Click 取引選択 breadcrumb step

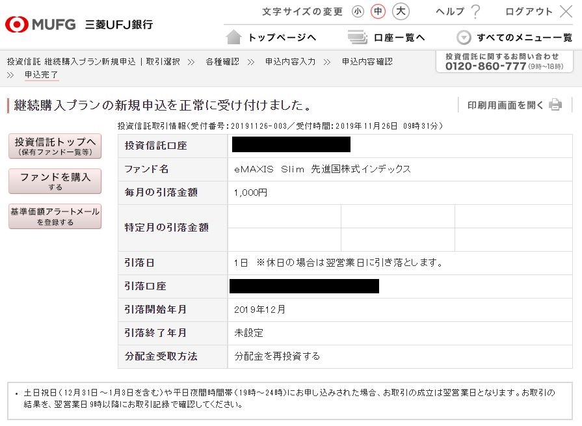pos(163,62)
